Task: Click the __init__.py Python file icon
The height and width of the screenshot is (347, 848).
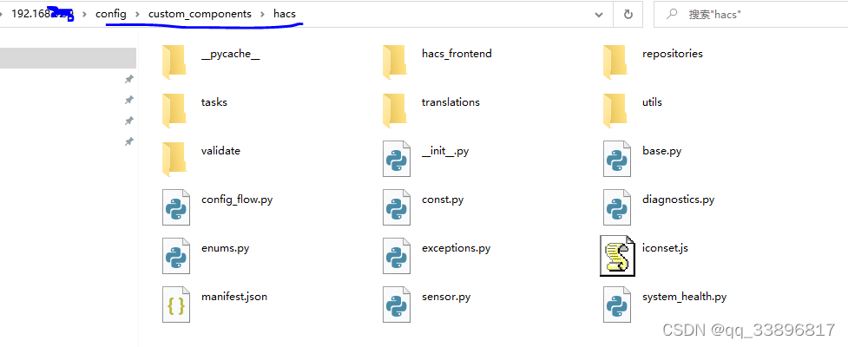Action: click(x=397, y=159)
